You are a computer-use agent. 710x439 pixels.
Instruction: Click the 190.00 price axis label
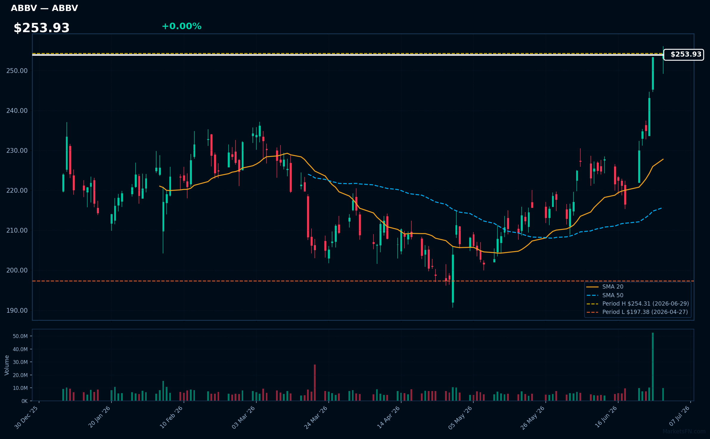[x=17, y=310]
